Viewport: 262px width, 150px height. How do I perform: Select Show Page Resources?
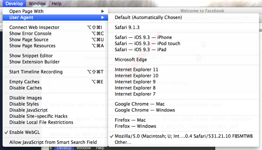tap(55, 46)
